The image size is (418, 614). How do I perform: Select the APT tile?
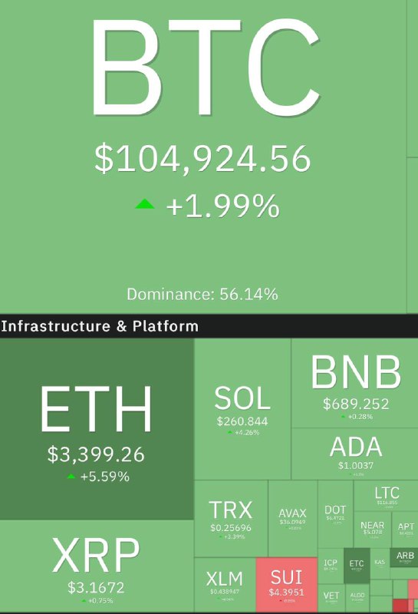coord(405,530)
